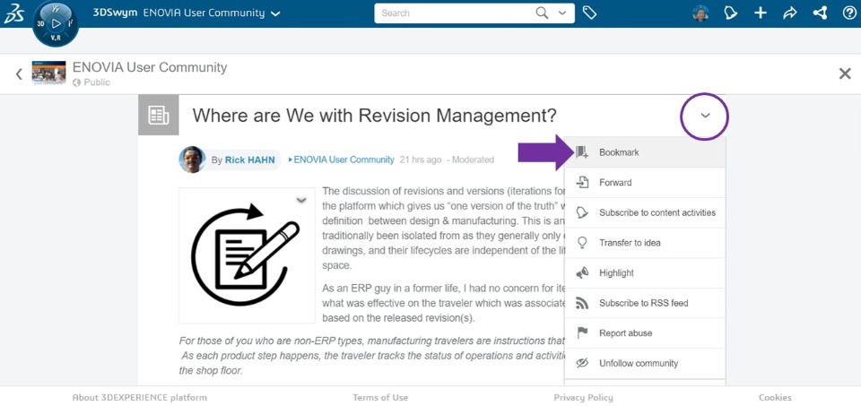
Task: Go back using the left chevron
Action: click(x=19, y=73)
